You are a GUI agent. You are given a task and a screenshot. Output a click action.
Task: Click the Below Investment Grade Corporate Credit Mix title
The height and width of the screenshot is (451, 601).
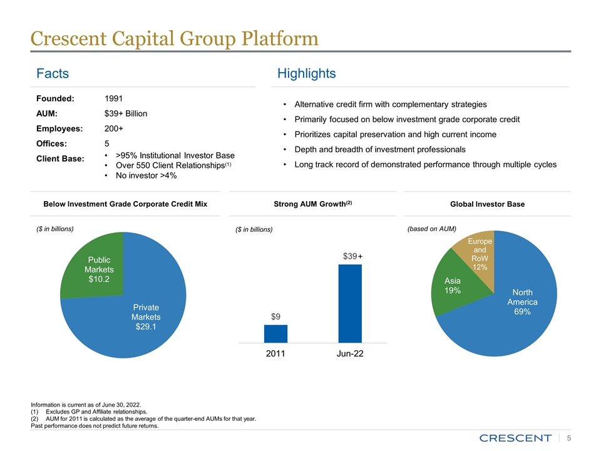pos(125,204)
